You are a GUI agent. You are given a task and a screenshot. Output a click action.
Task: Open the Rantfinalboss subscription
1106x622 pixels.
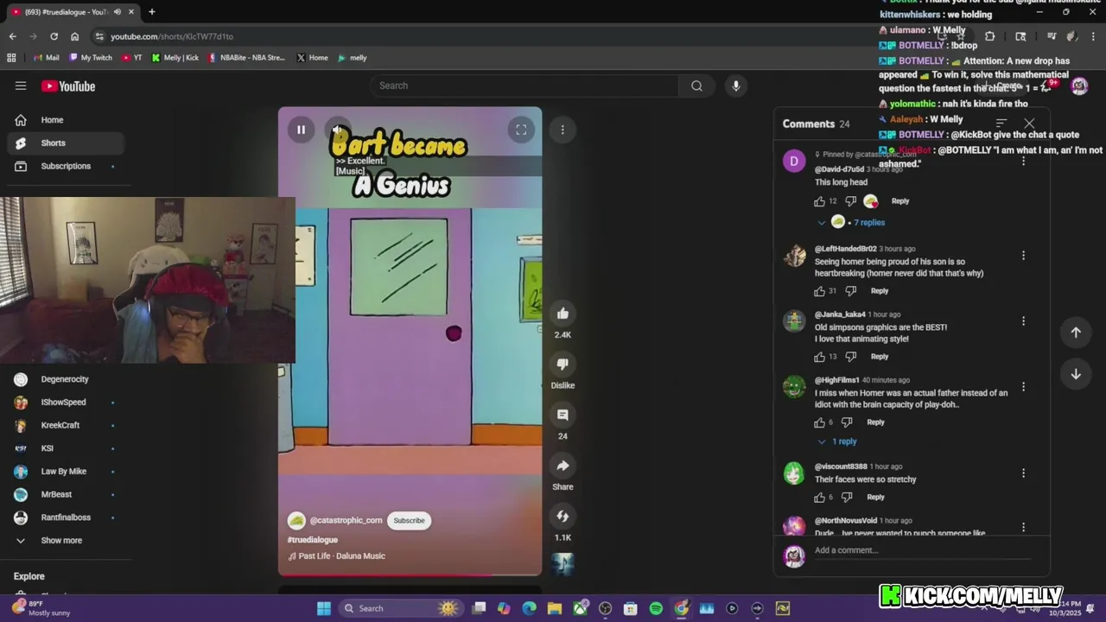click(x=66, y=517)
